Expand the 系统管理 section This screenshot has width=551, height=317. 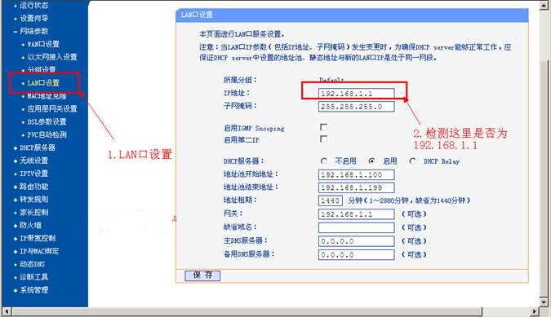coord(33,290)
